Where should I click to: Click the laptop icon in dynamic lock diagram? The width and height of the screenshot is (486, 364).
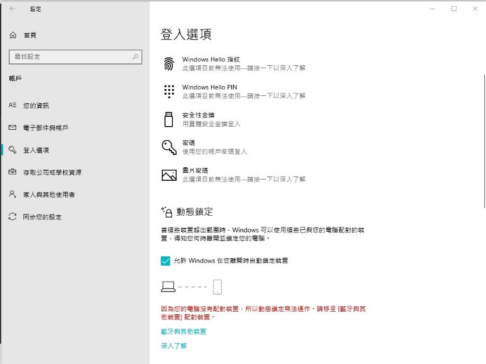[x=169, y=287]
